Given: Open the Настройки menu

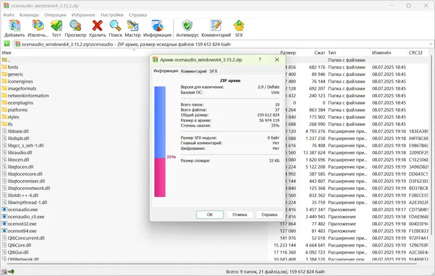Looking at the screenshot, I should tap(112, 15).
